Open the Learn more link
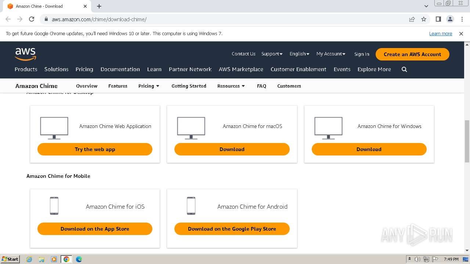Image resolution: width=470 pixels, height=264 pixels. tap(441, 34)
